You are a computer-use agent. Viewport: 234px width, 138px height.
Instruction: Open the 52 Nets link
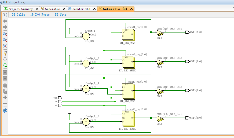pos(61,15)
